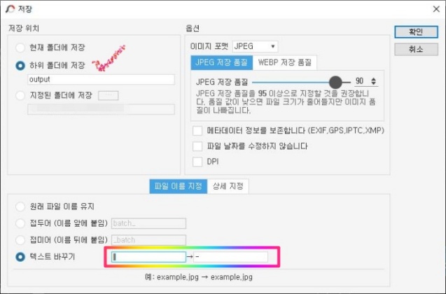The image size is (446, 294).
Task: Click the output subfolder name field
Action: (x=101, y=79)
